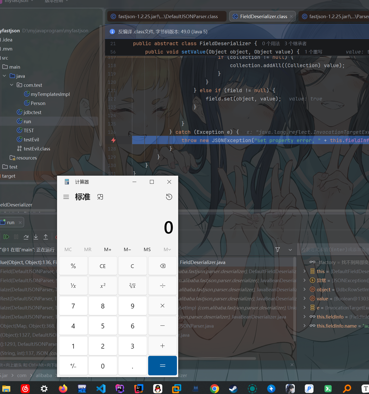Open Firefox from the Windows taskbar
The height and width of the screenshot is (394, 369).
tap(63, 388)
